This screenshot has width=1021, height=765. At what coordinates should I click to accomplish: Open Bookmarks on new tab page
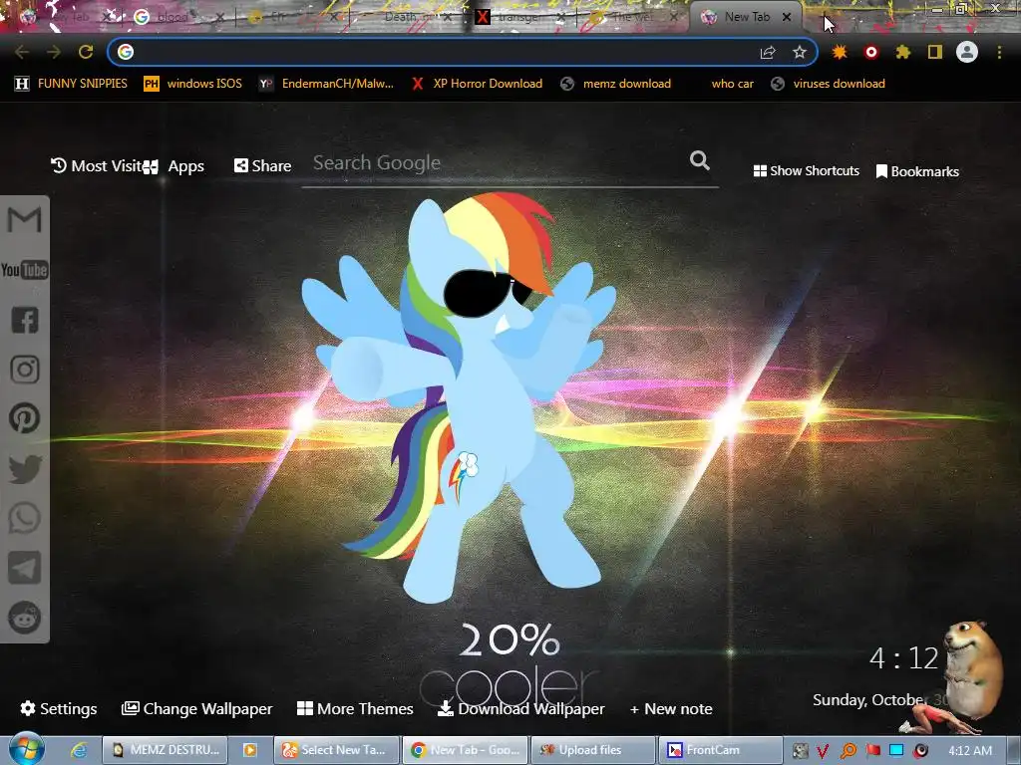tap(917, 171)
